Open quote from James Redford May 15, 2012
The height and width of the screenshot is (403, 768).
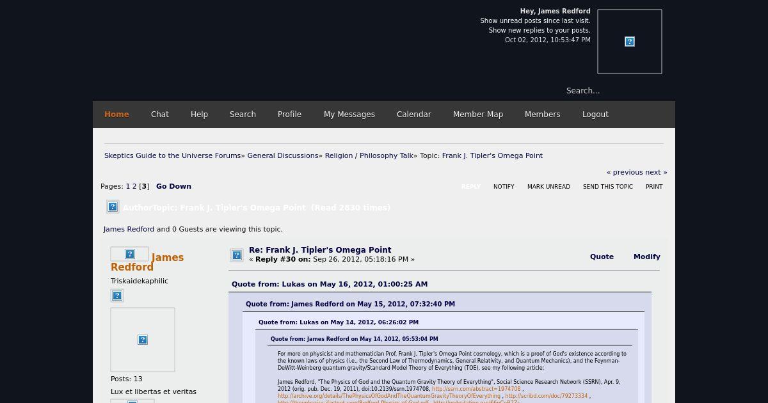click(350, 304)
